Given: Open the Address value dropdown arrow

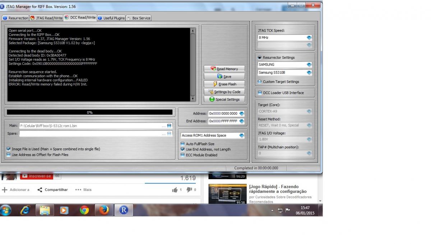Looking at the screenshot, I should coord(241,113).
